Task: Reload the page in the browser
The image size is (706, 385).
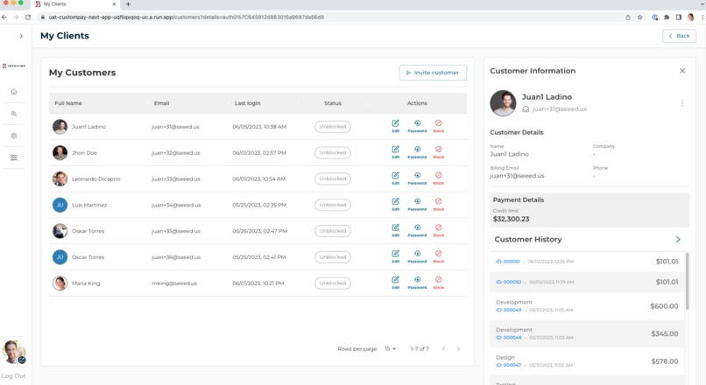Action: tap(28, 17)
